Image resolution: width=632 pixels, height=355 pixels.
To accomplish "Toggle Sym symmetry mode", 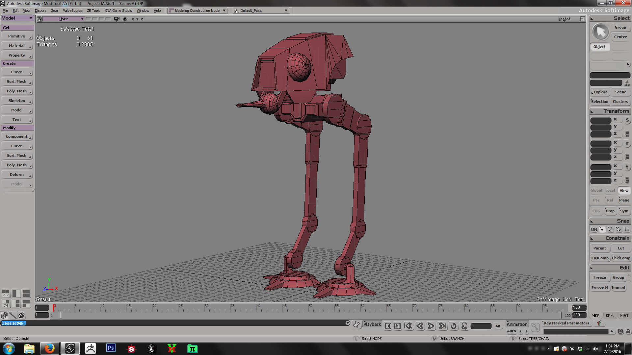I will pyautogui.click(x=624, y=211).
